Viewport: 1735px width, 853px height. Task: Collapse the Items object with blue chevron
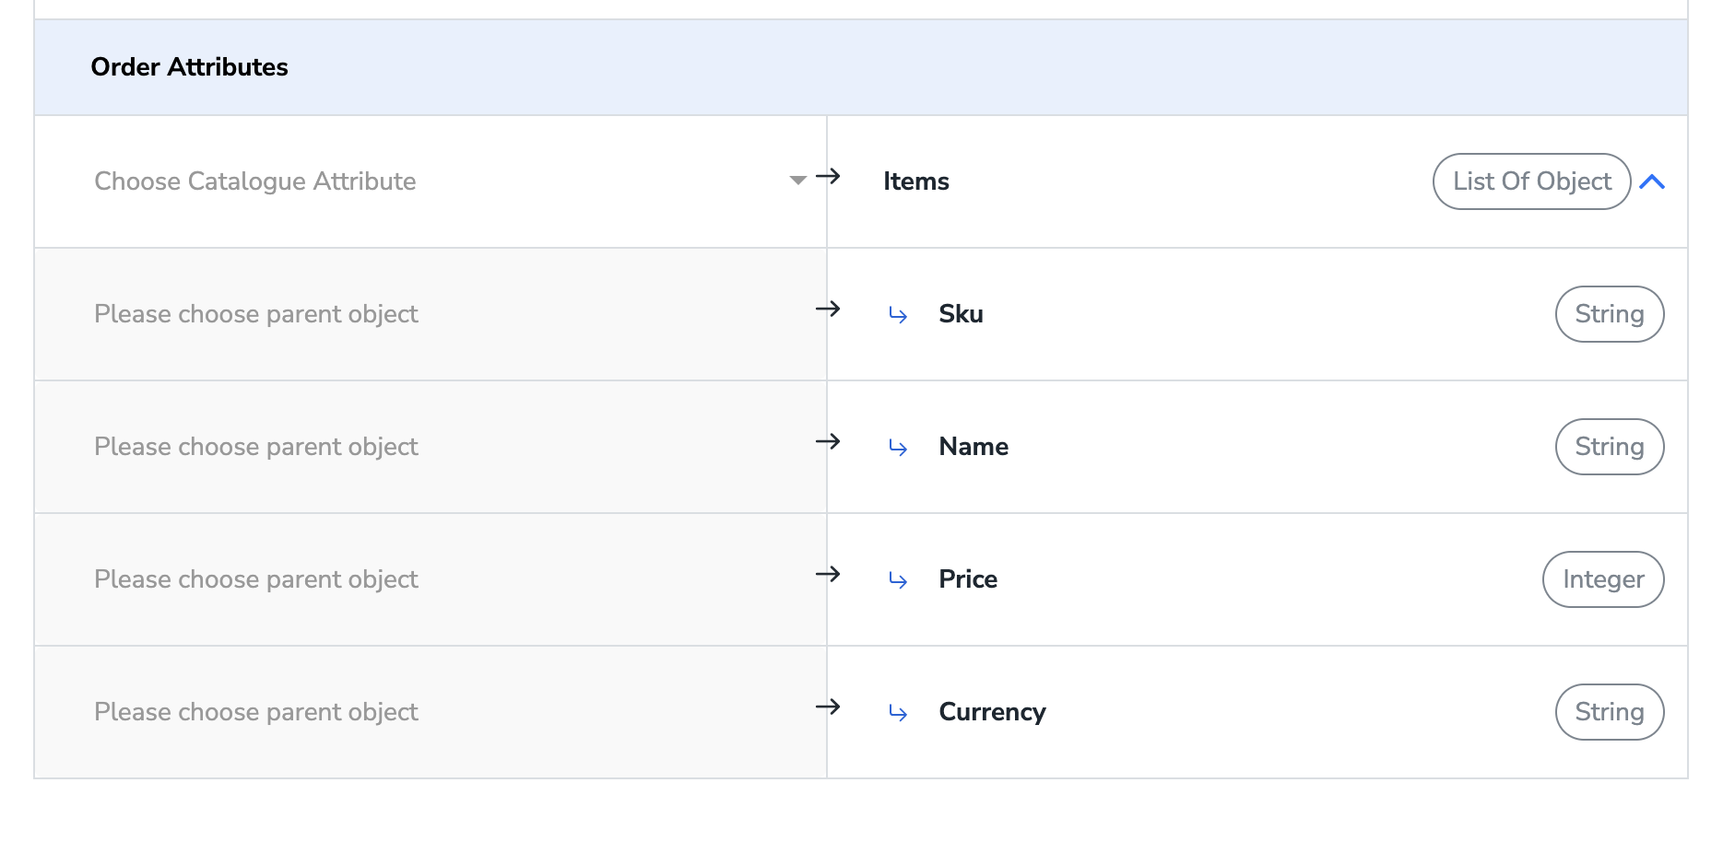(x=1652, y=182)
